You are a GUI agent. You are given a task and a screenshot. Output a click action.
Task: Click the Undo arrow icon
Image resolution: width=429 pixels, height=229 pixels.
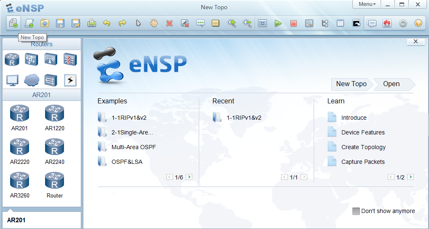tap(107, 23)
